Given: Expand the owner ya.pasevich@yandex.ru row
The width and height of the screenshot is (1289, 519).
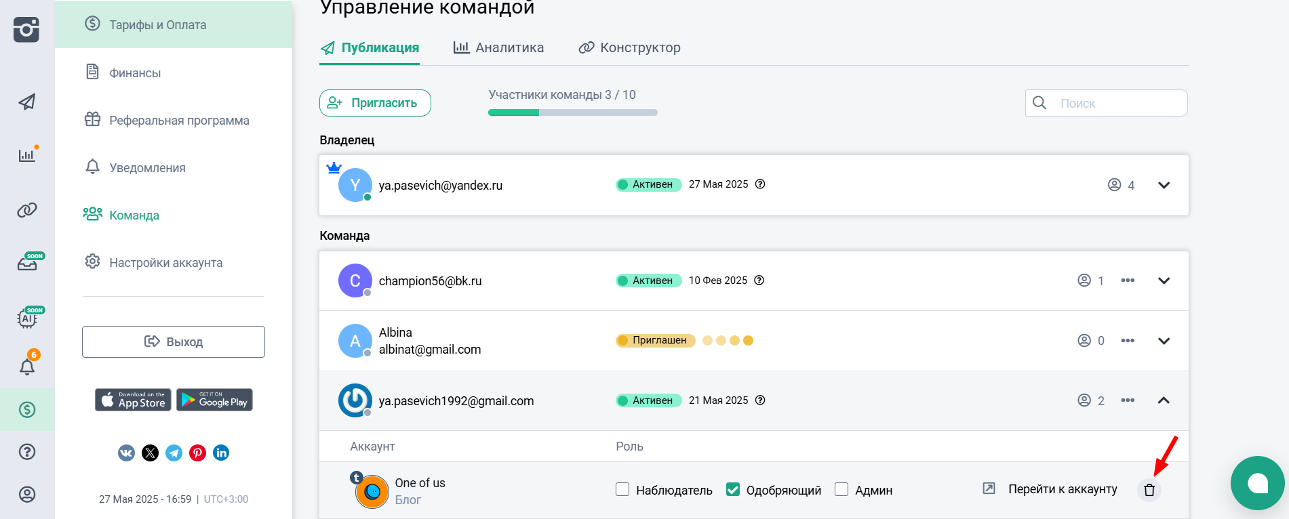Looking at the screenshot, I should (x=1164, y=185).
